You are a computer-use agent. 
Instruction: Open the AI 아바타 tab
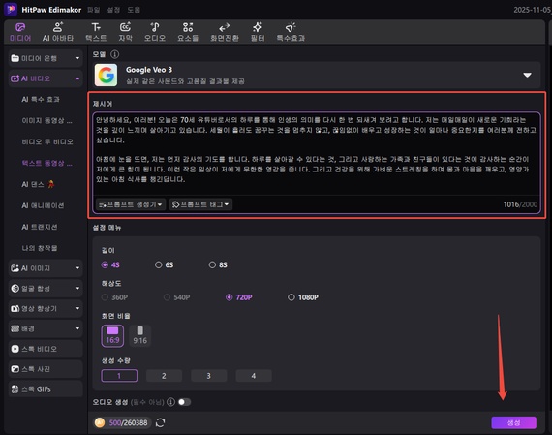(x=58, y=32)
